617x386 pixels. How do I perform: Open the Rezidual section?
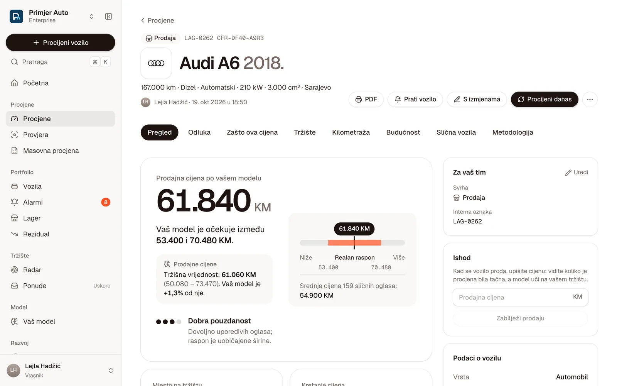(61, 234)
